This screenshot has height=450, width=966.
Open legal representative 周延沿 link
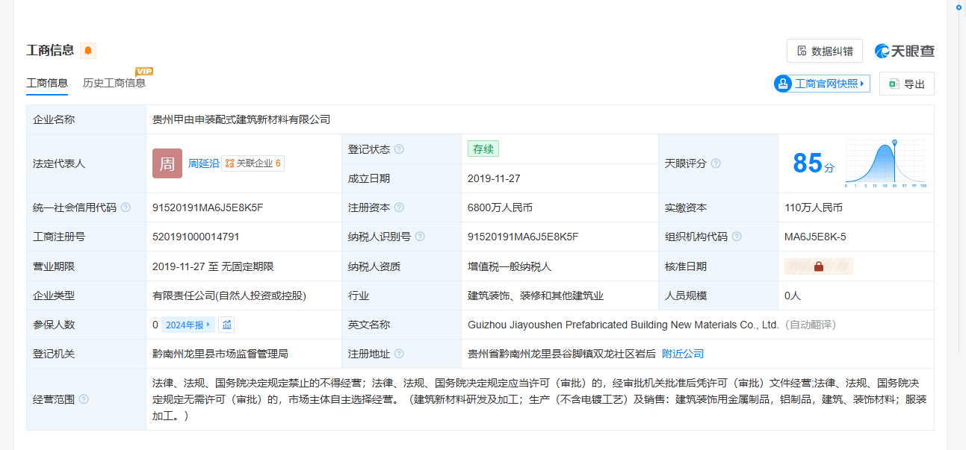pos(203,163)
